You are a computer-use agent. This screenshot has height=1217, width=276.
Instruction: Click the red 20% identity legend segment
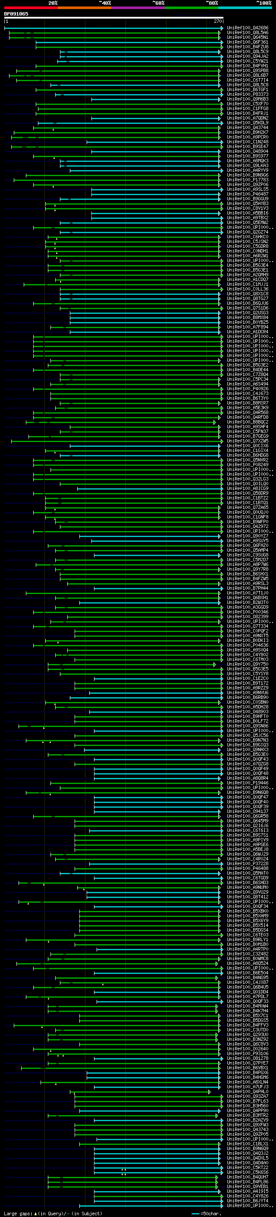point(31,8)
